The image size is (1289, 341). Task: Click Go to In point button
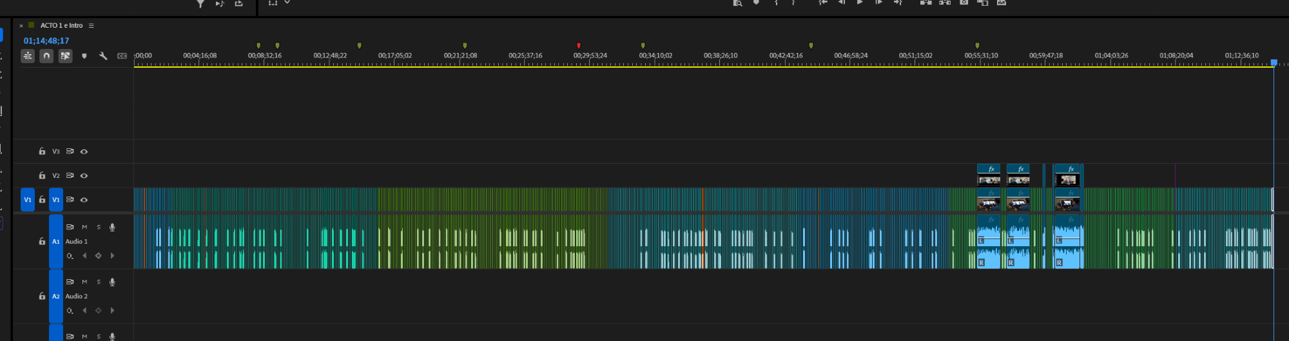click(x=823, y=3)
